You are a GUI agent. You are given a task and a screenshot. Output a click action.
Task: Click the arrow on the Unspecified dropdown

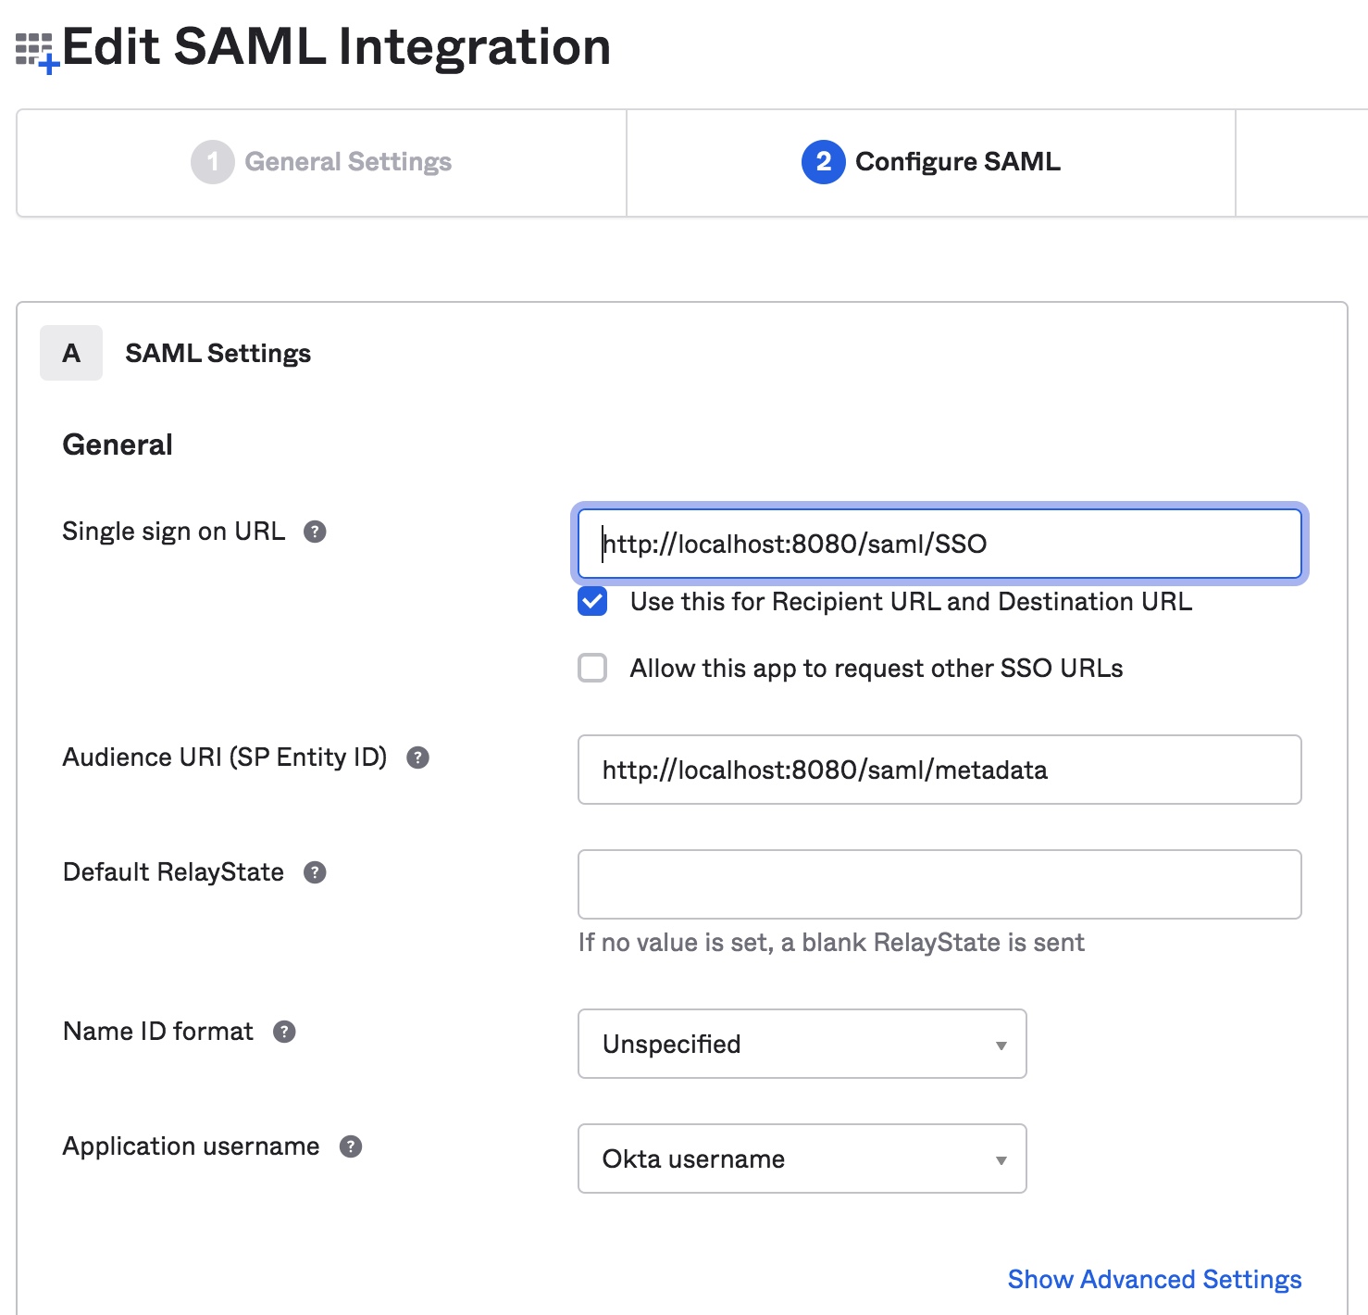tap(1001, 1046)
